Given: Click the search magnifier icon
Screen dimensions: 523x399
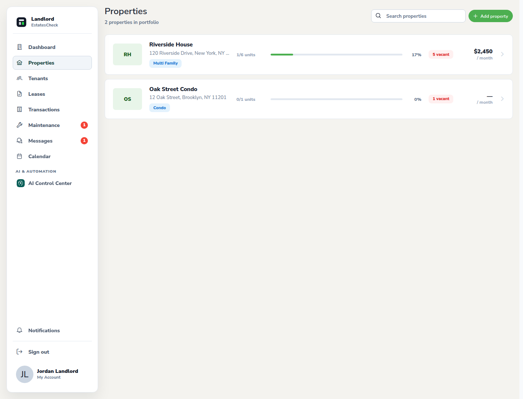Looking at the screenshot, I should point(378,16).
